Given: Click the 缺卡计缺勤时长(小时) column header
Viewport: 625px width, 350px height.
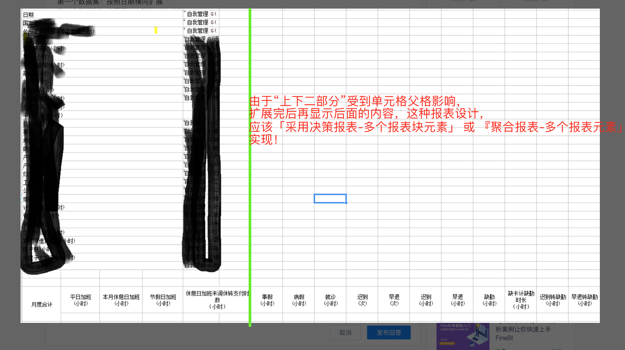Looking at the screenshot, I should pyautogui.click(x=521, y=300).
